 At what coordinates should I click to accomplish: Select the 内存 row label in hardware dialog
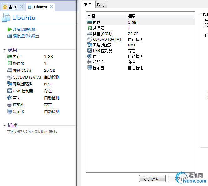coord(96,23)
